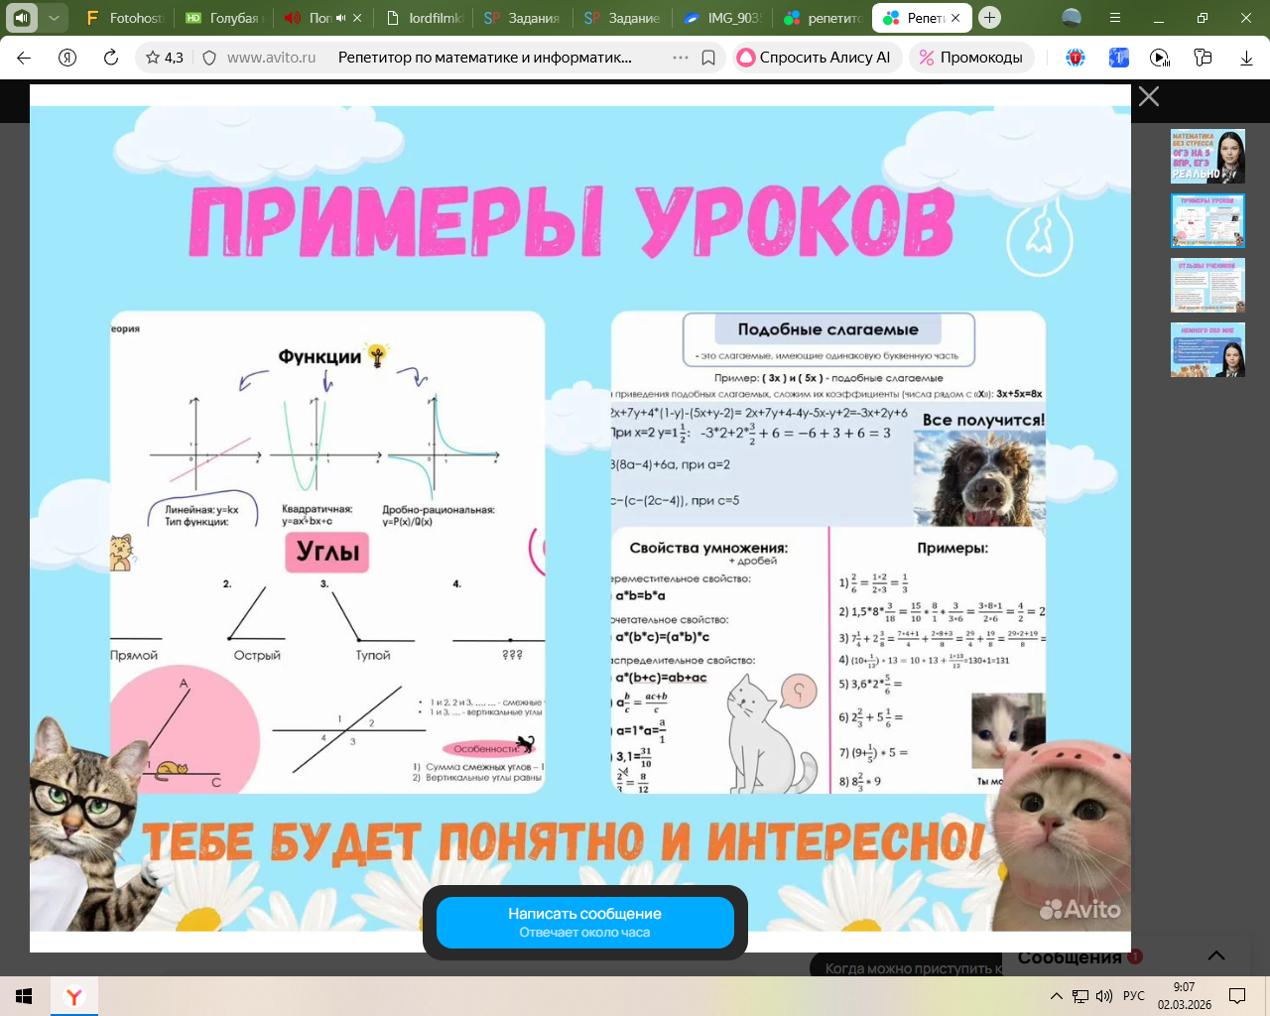This screenshot has height=1016, width=1270.
Task: Click the bookmark icon in address bar
Action: point(708,58)
